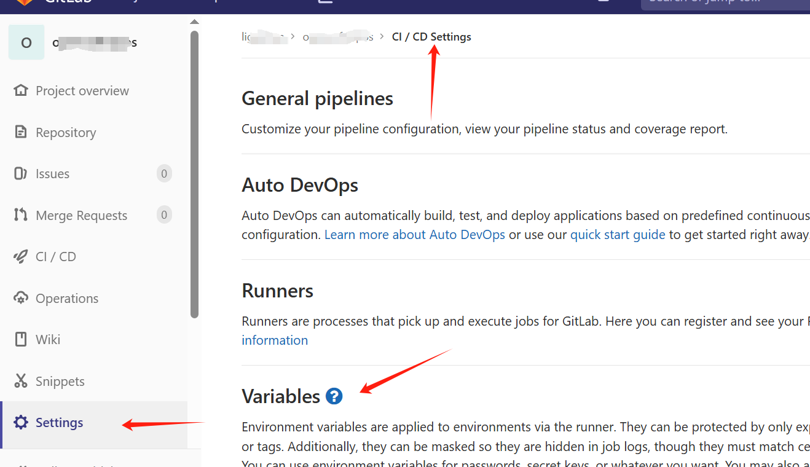Open the Variables help question-mark icon

pyautogui.click(x=334, y=396)
